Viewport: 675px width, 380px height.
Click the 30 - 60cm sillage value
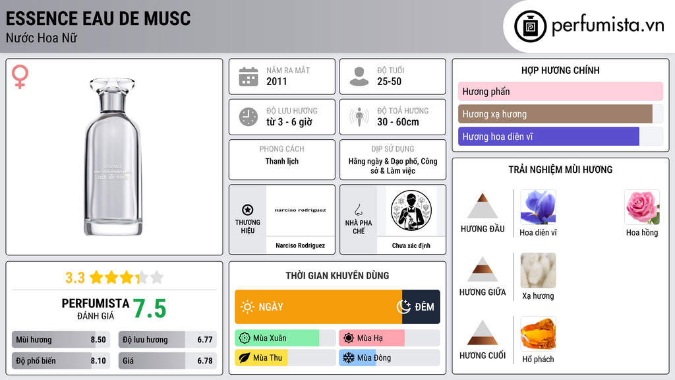pyautogui.click(x=397, y=122)
